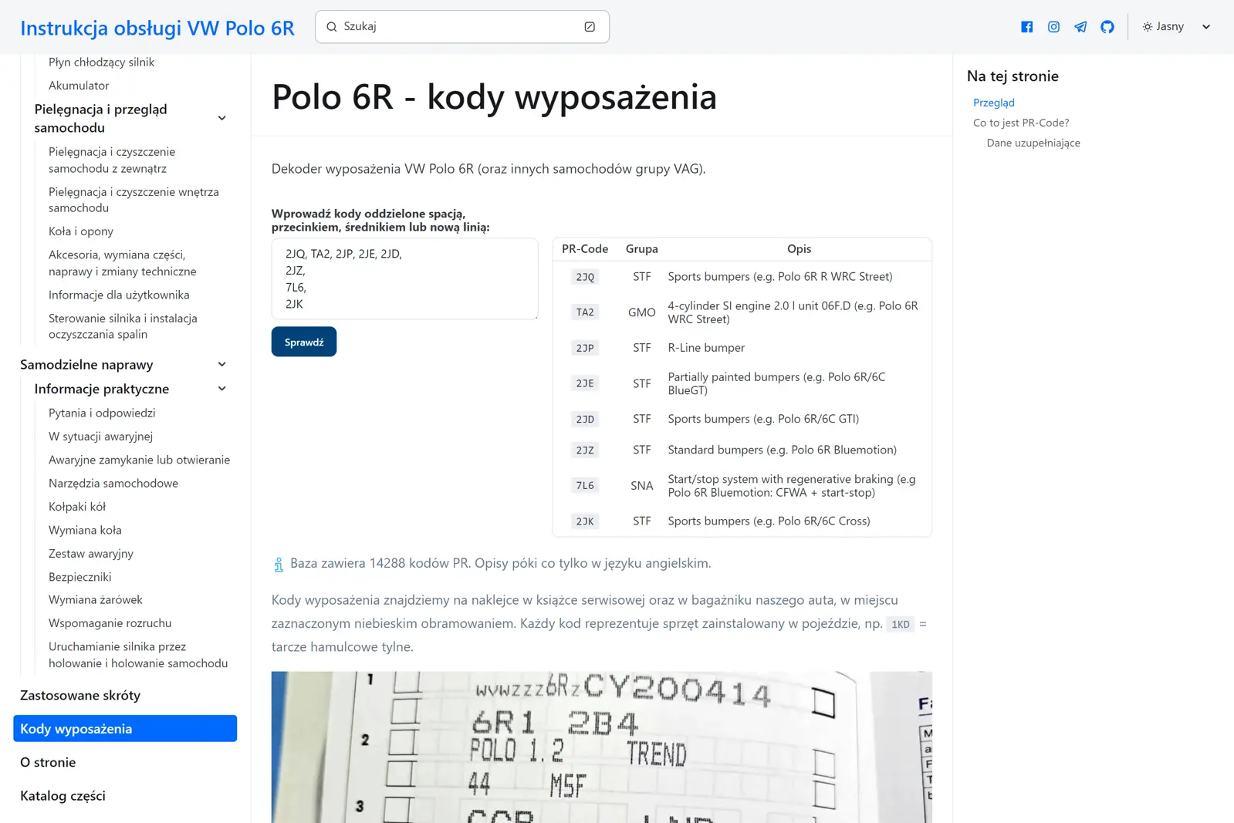The height and width of the screenshot is (823, 1234).
Task: Click R-Line bumper description cell
Action: (x=706, y=348)
